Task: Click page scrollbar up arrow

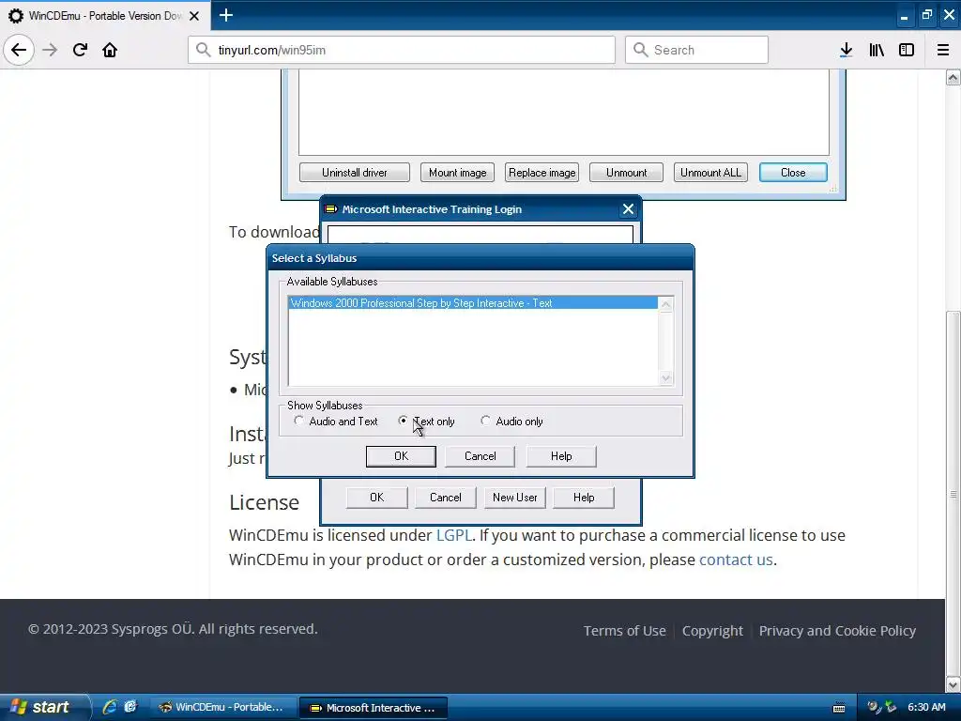Action: pos(953,77)
